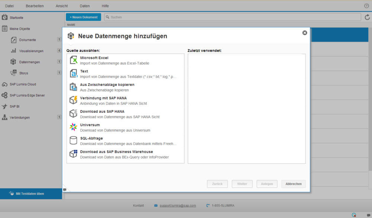Click the Datenmengen cube icon in sidebar

point(13,62)
